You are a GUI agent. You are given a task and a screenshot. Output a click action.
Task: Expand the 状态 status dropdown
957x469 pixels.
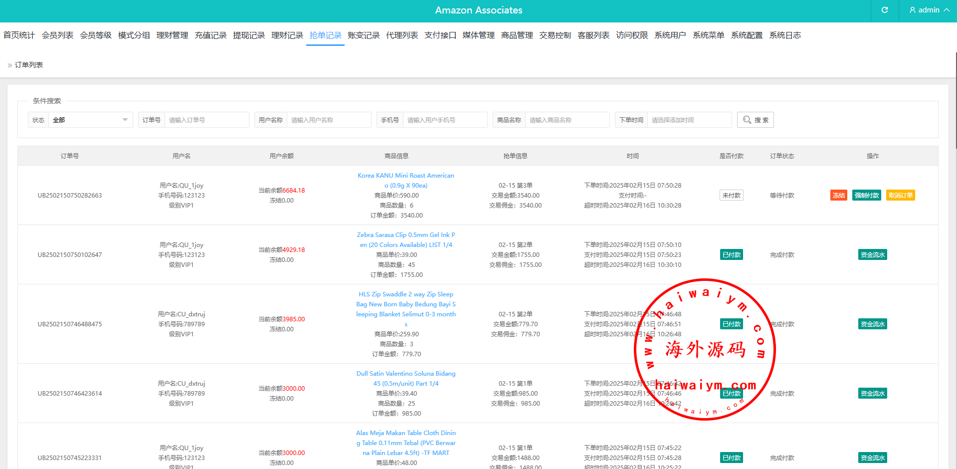point(90,120)
